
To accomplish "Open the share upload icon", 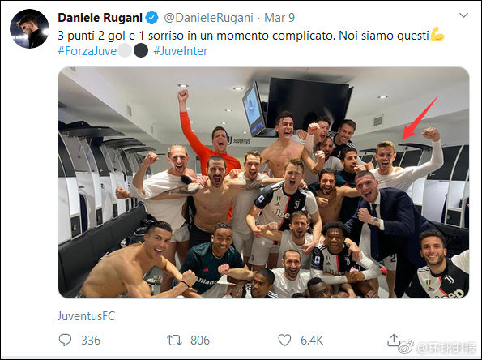I will 393,340.
